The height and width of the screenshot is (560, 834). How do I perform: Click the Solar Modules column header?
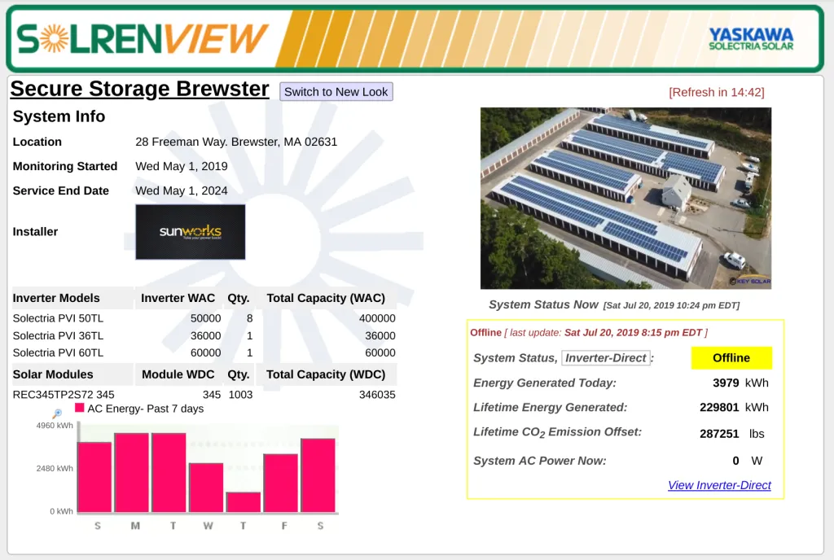[53, 374]
